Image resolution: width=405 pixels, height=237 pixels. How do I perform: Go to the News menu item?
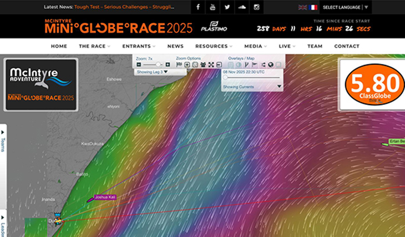[175, 46]
